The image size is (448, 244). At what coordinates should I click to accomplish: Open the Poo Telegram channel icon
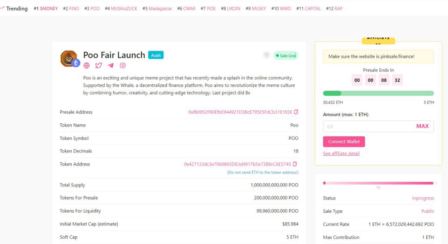coord(111,65)
